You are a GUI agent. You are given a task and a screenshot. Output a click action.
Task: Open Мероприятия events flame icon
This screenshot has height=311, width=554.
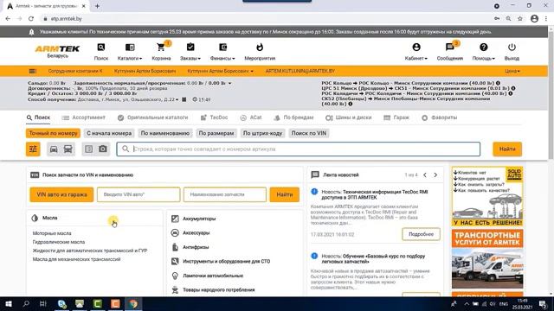(x=260, y=52)
